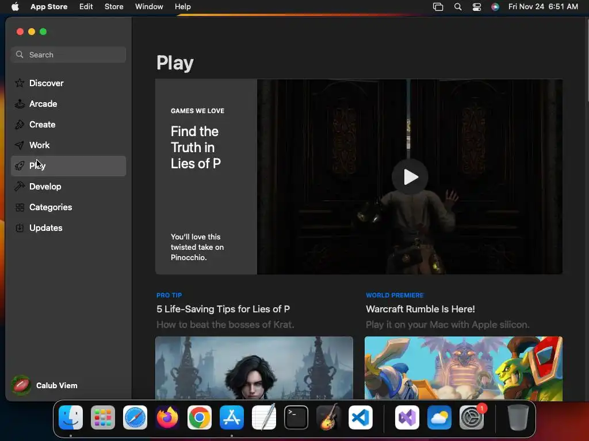The height and width of the screenshot is (441, 589).
Task: Click the Siri icon in menu bar
Action: coord(495,7)
